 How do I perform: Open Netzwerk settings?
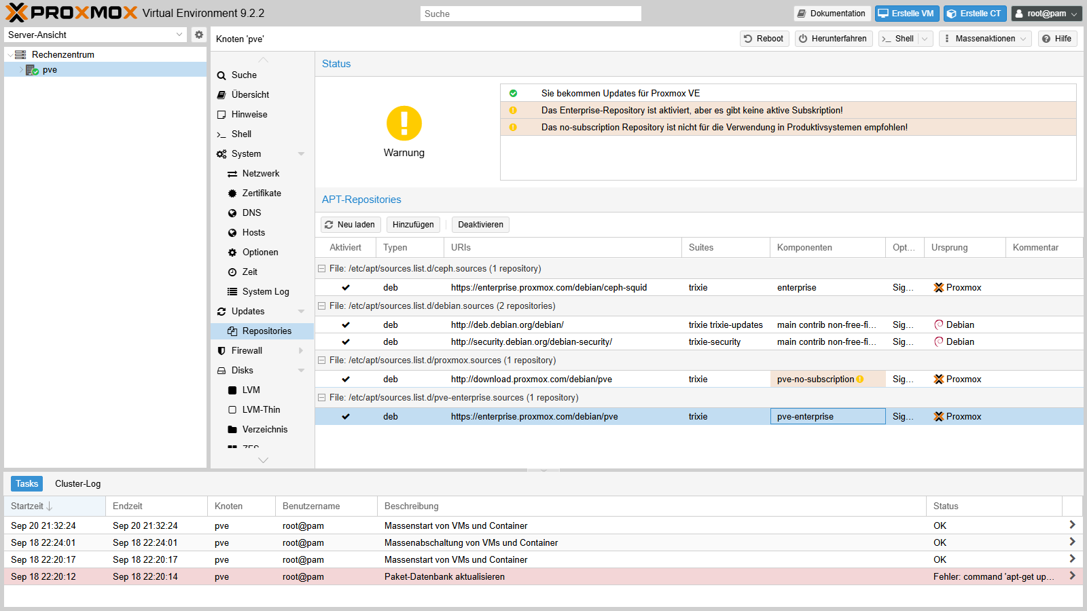click(262, 174)
